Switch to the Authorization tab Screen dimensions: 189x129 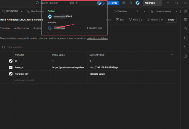(22, 28)
